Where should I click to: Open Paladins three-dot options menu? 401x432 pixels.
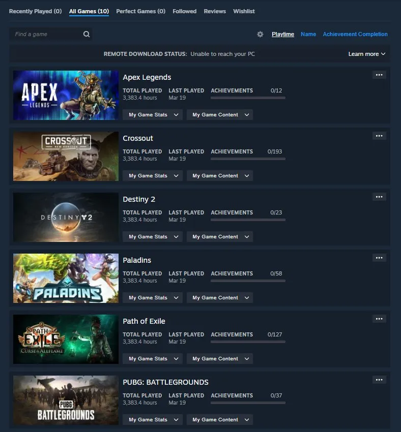(x=379, y=258)
